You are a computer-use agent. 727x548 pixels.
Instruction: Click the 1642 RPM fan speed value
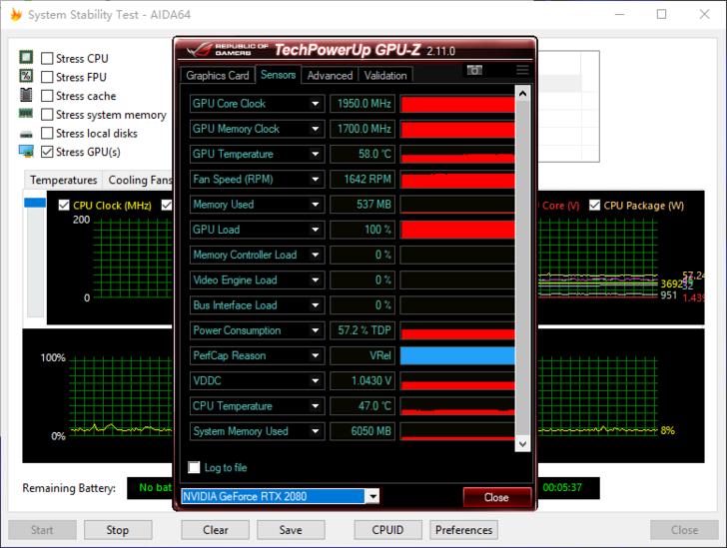pyautogui.click(x=363, y=179)
